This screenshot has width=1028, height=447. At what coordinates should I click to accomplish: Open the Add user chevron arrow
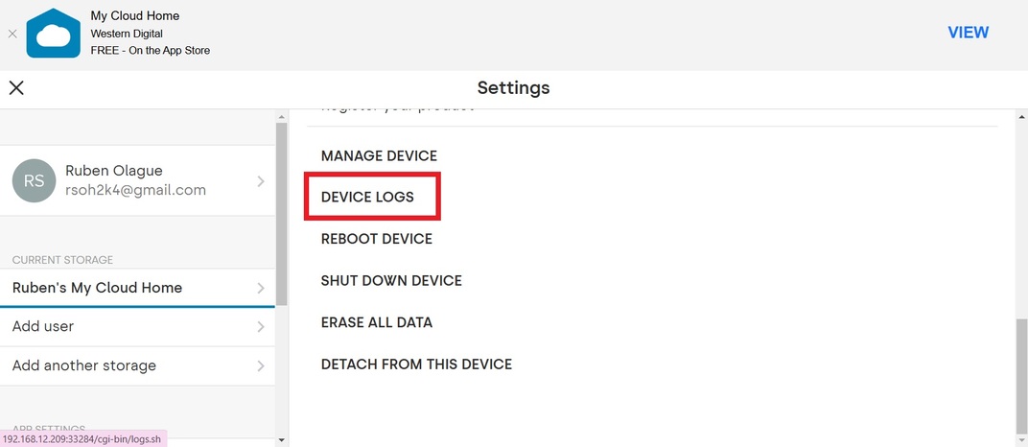(261, 327)
